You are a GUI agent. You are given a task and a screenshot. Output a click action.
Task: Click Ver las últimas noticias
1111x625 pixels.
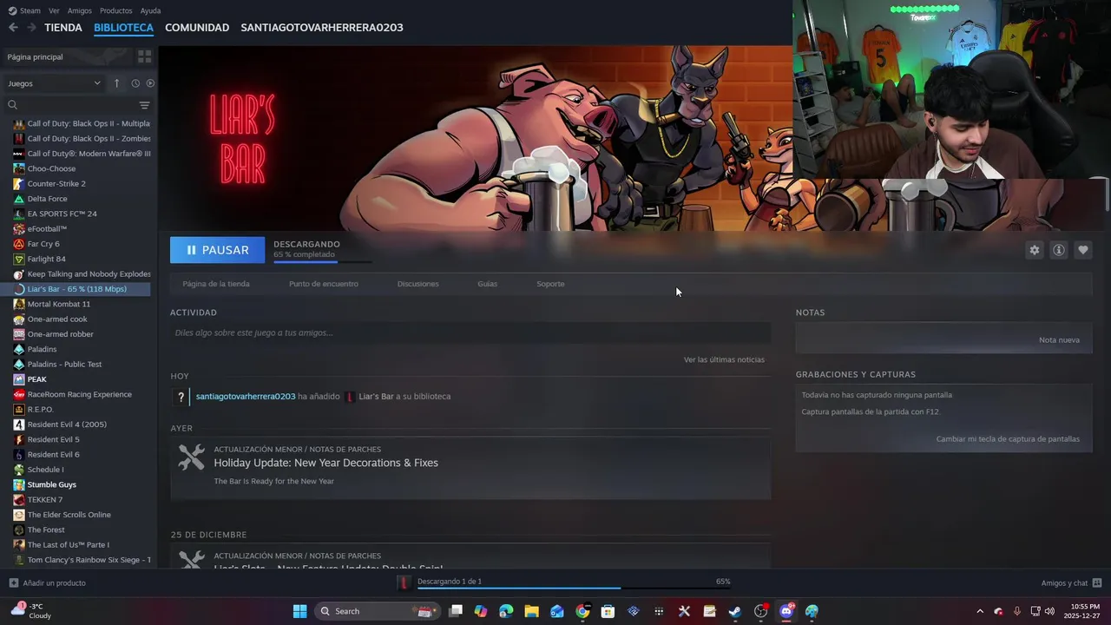tap(724, 359)
